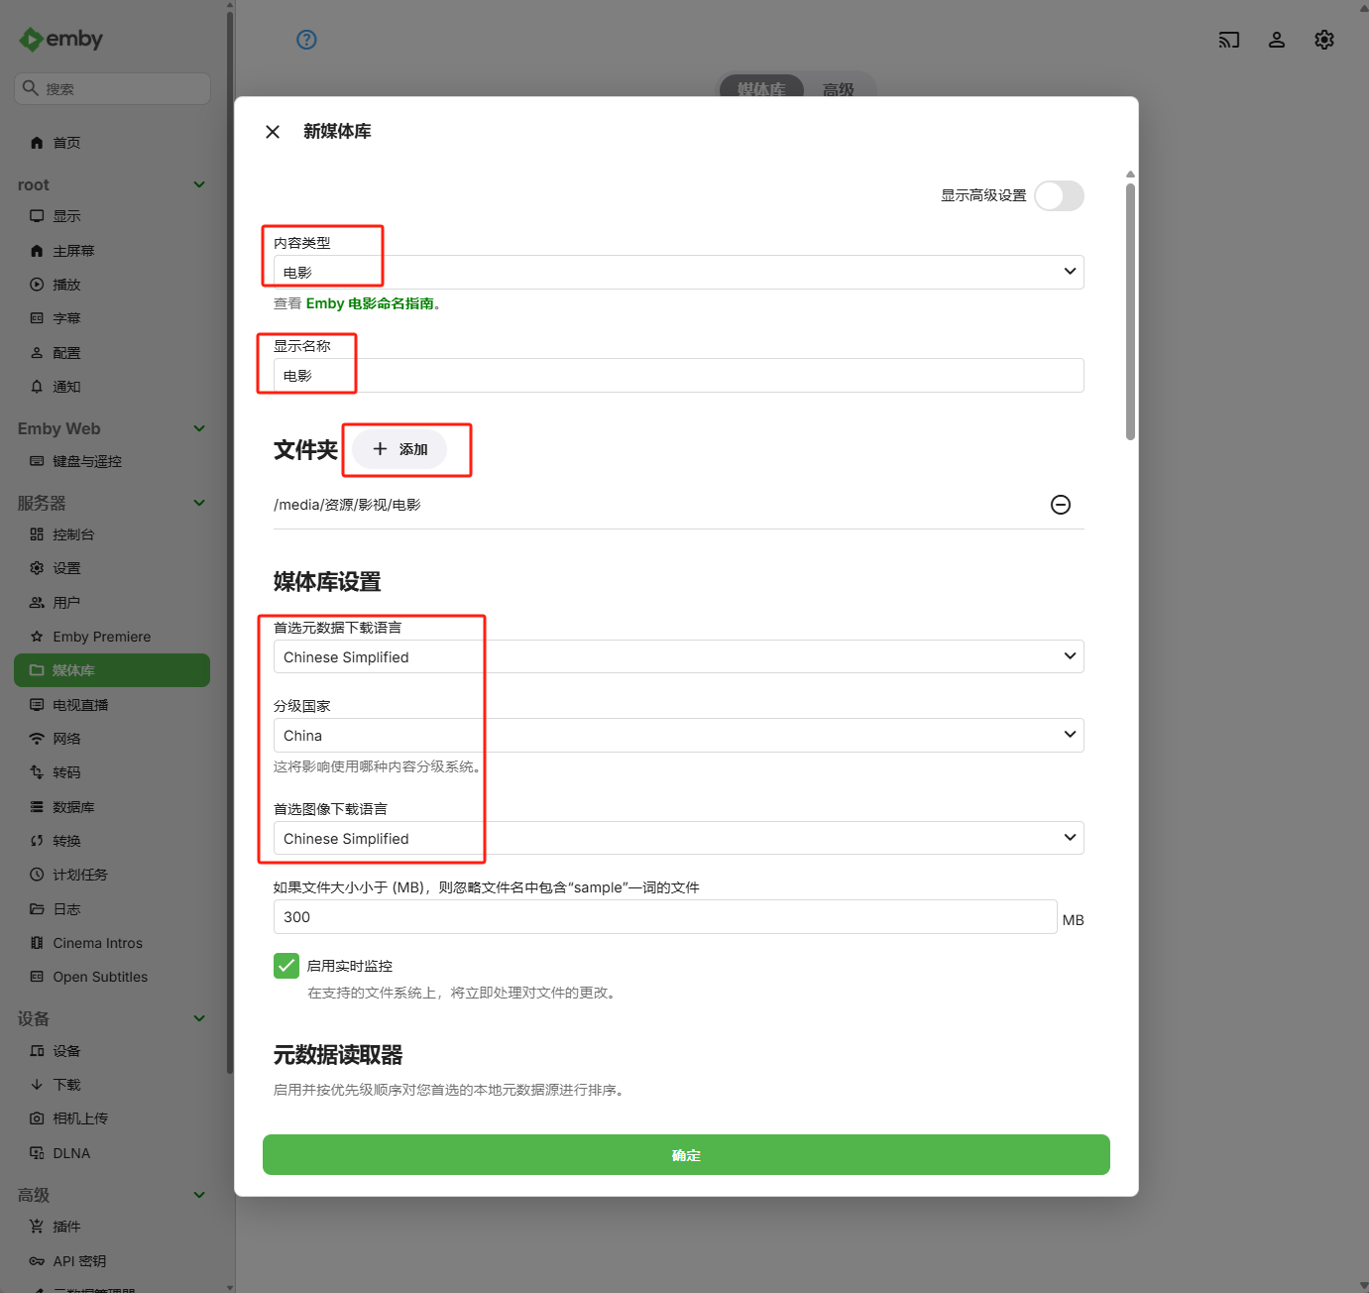The image size is (1369, 1293).
Task: Open the 分级国家 dropdown
Action: pos(677,735)
